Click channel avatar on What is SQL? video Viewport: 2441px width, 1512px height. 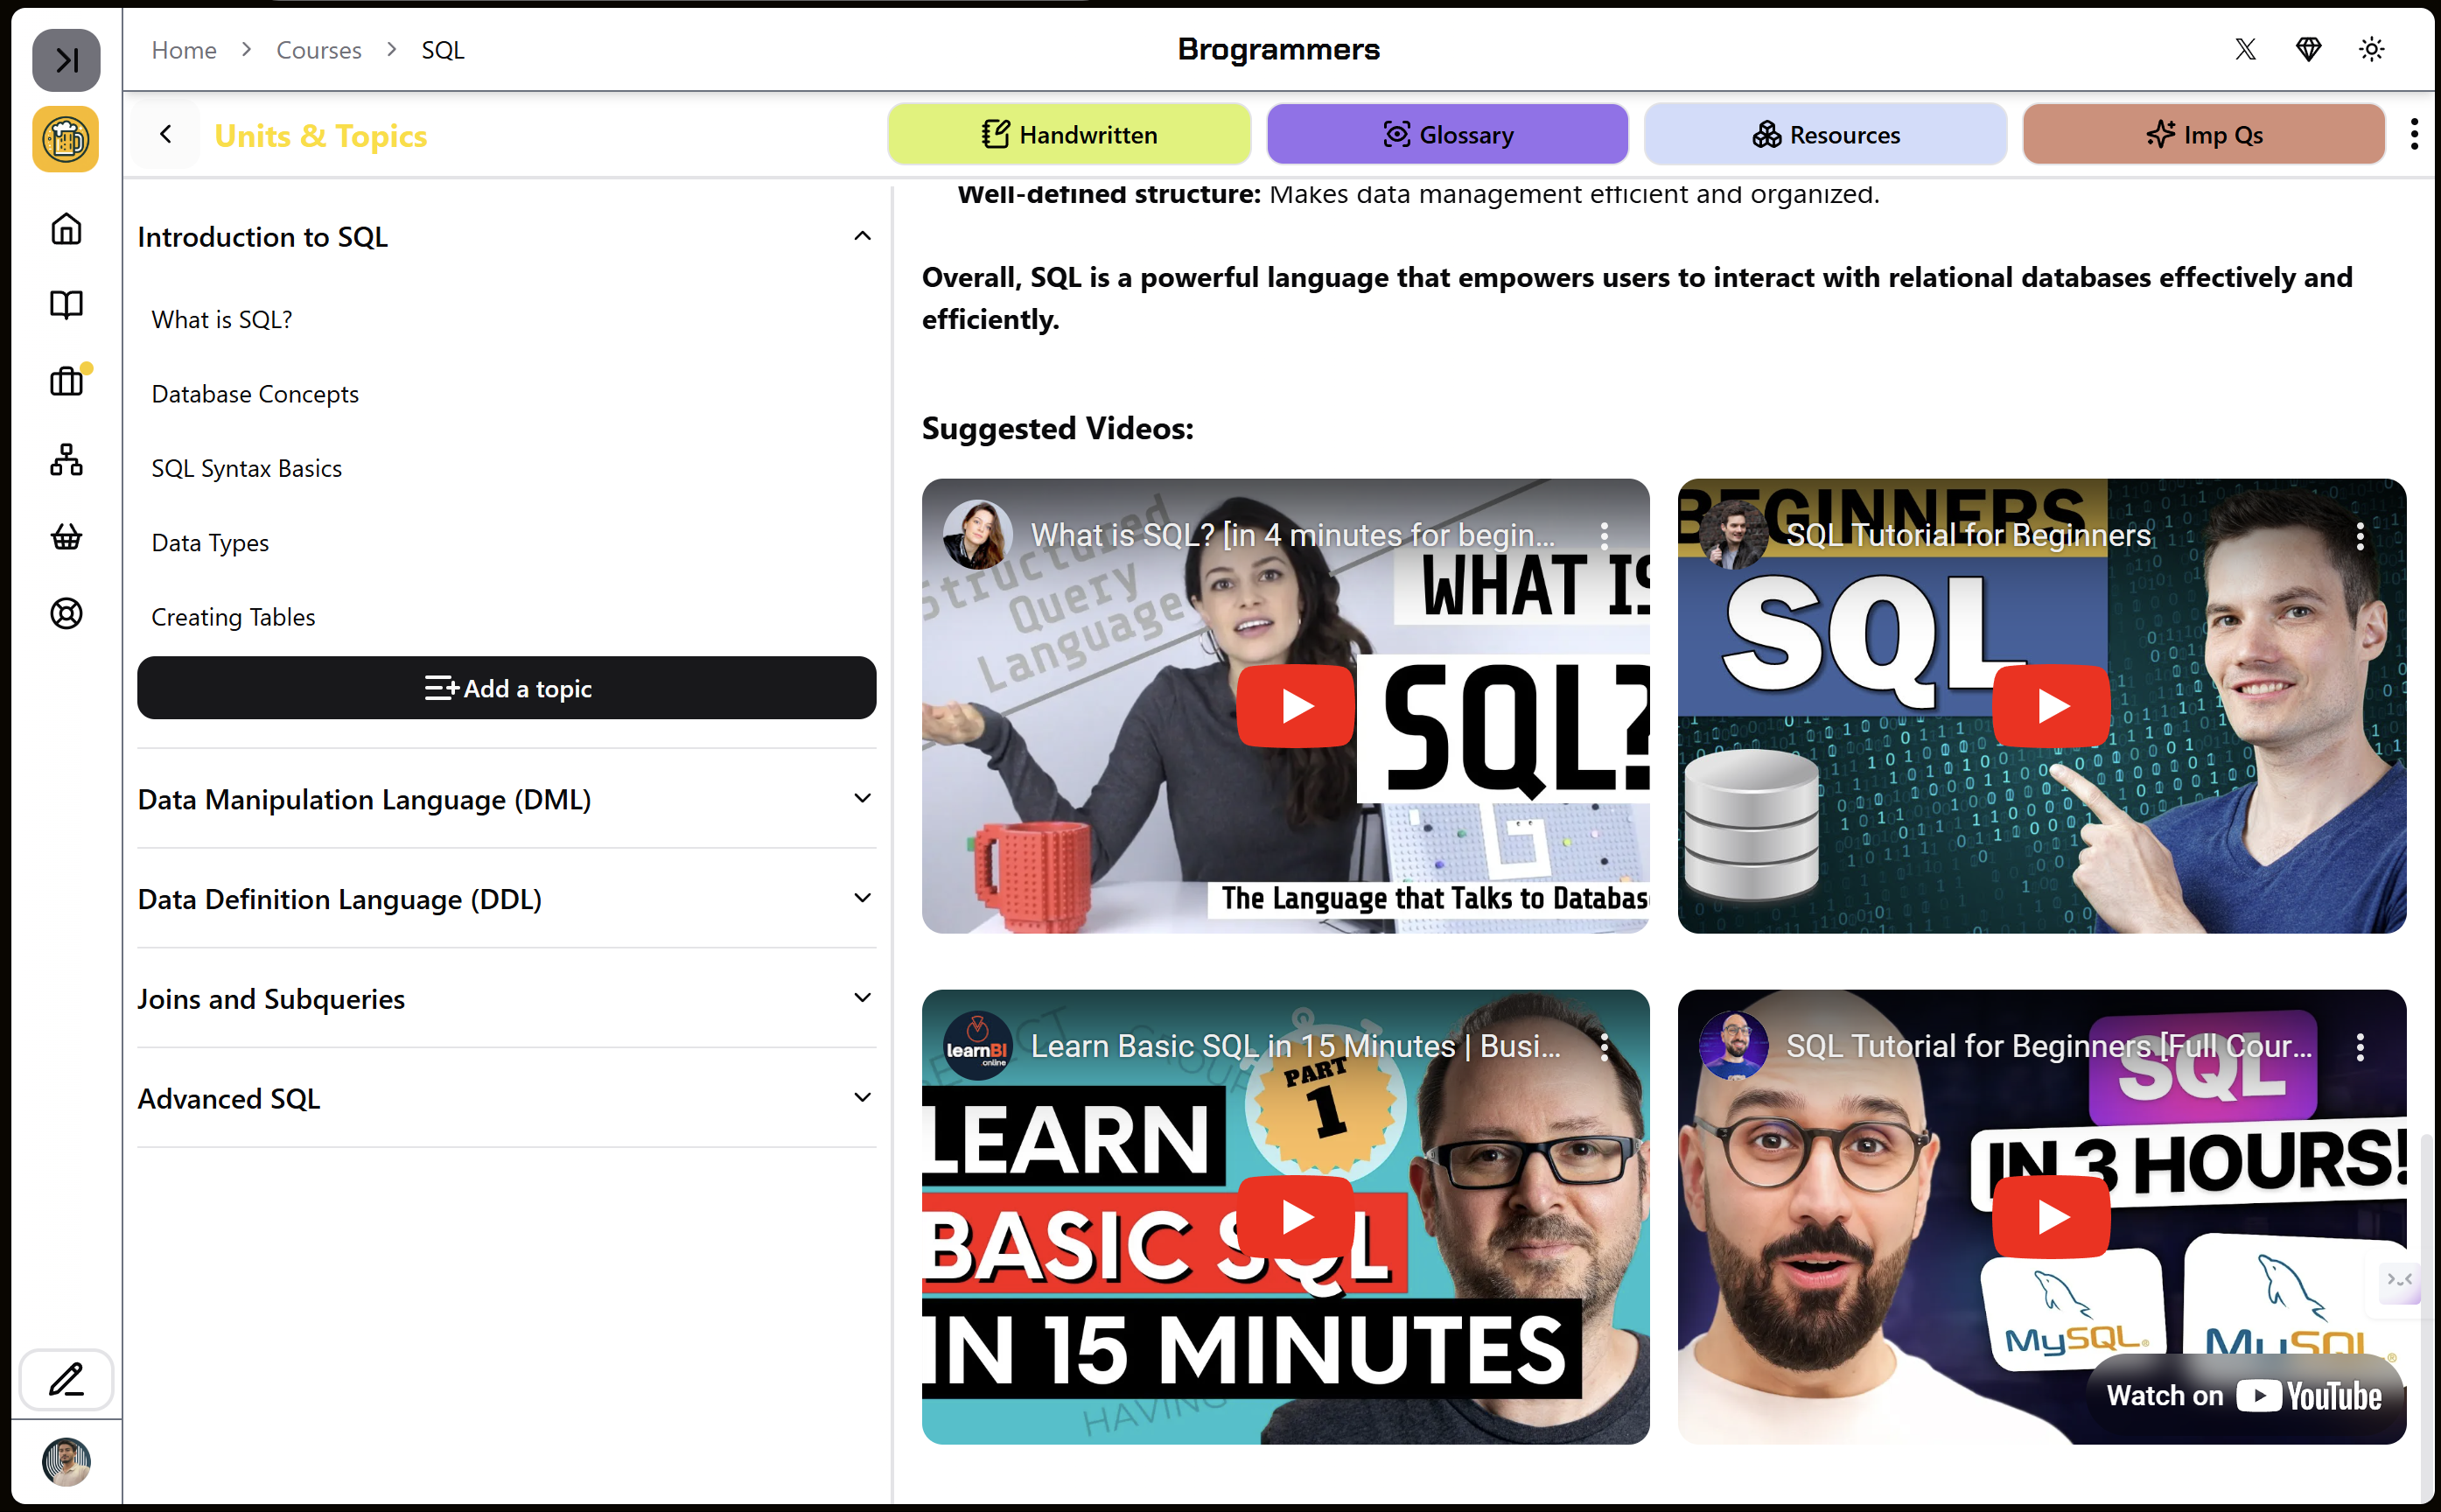976,535
